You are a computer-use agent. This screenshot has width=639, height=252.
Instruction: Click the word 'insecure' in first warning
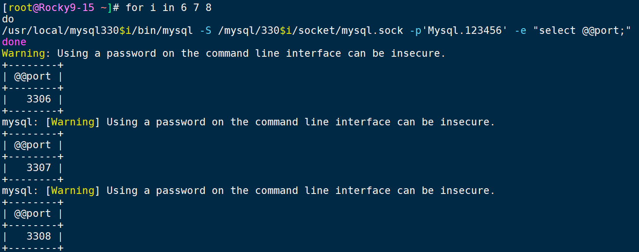[415, 53]
